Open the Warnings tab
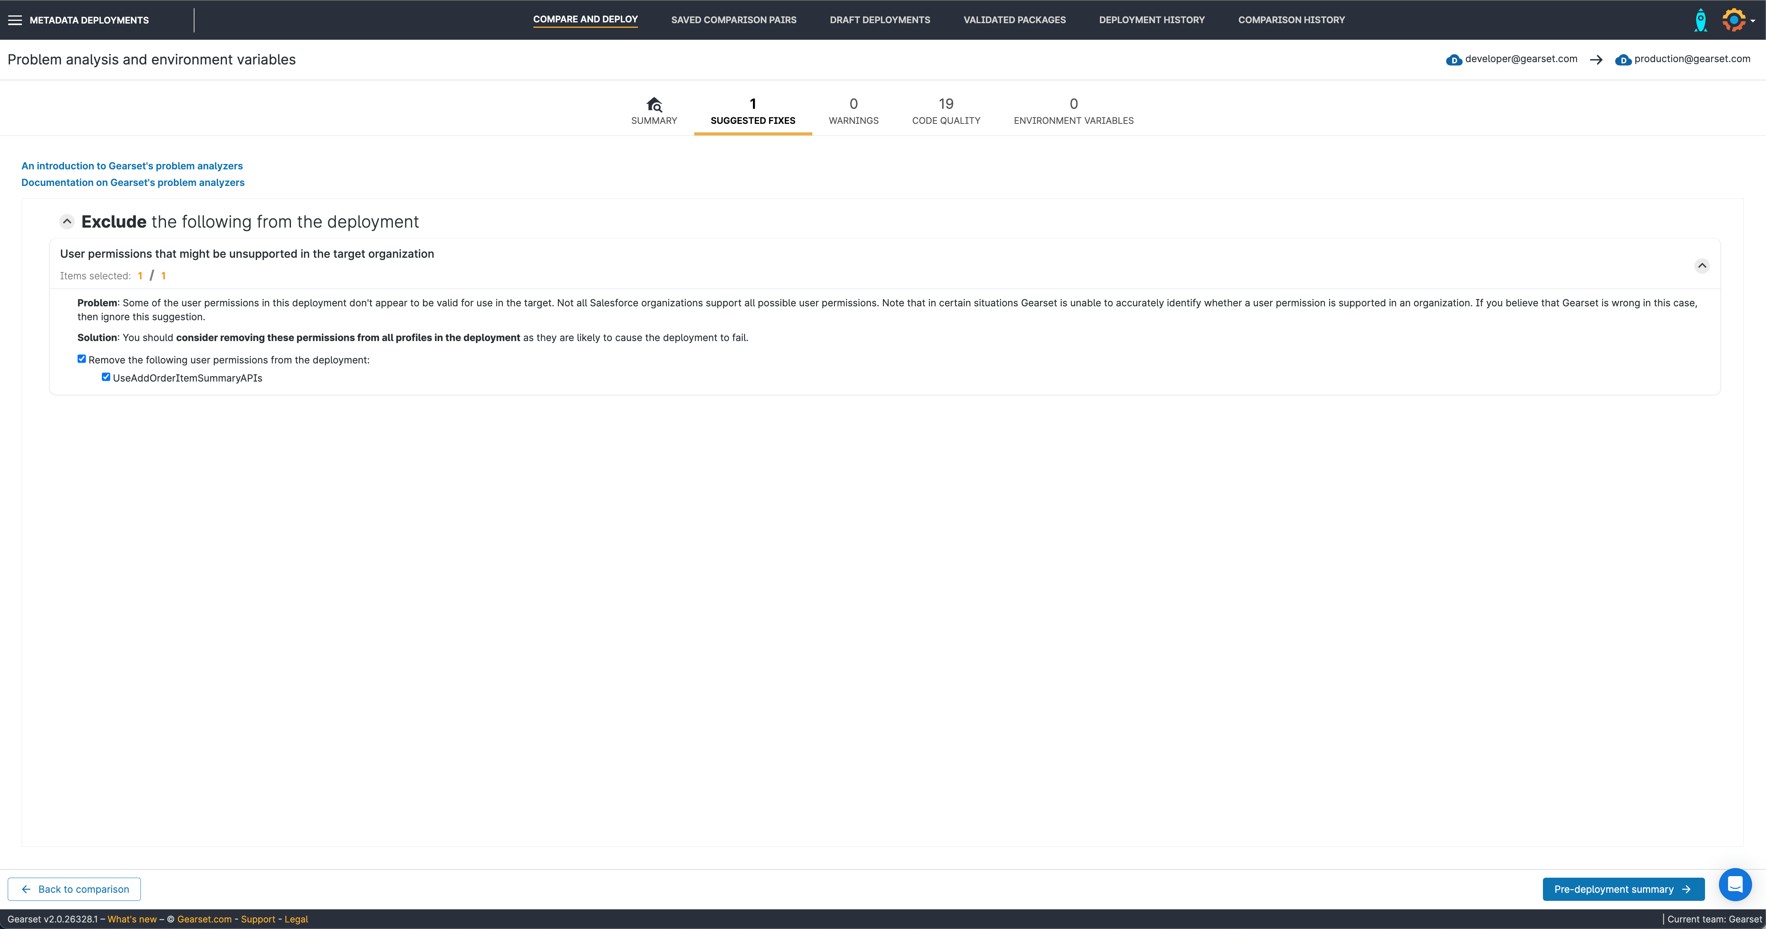The width and height of the screenshot is (1766, 929). (x=854, y=111)
